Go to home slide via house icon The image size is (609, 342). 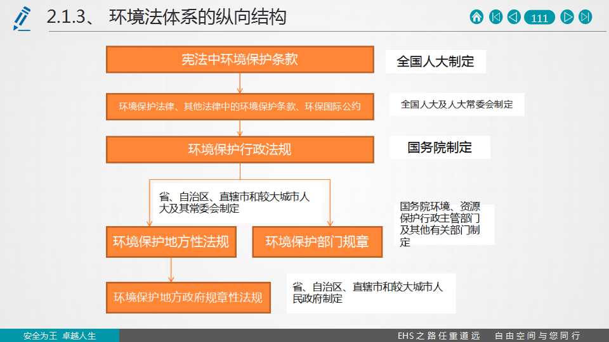click(476, 17)
